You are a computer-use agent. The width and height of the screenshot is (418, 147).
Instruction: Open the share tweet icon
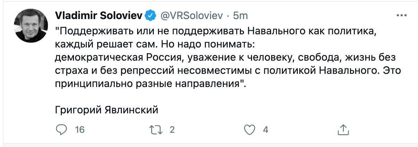click(x=343, y=130)
